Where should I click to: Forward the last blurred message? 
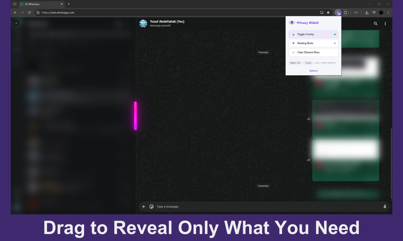pyautogui.click(x=308, y=160)
